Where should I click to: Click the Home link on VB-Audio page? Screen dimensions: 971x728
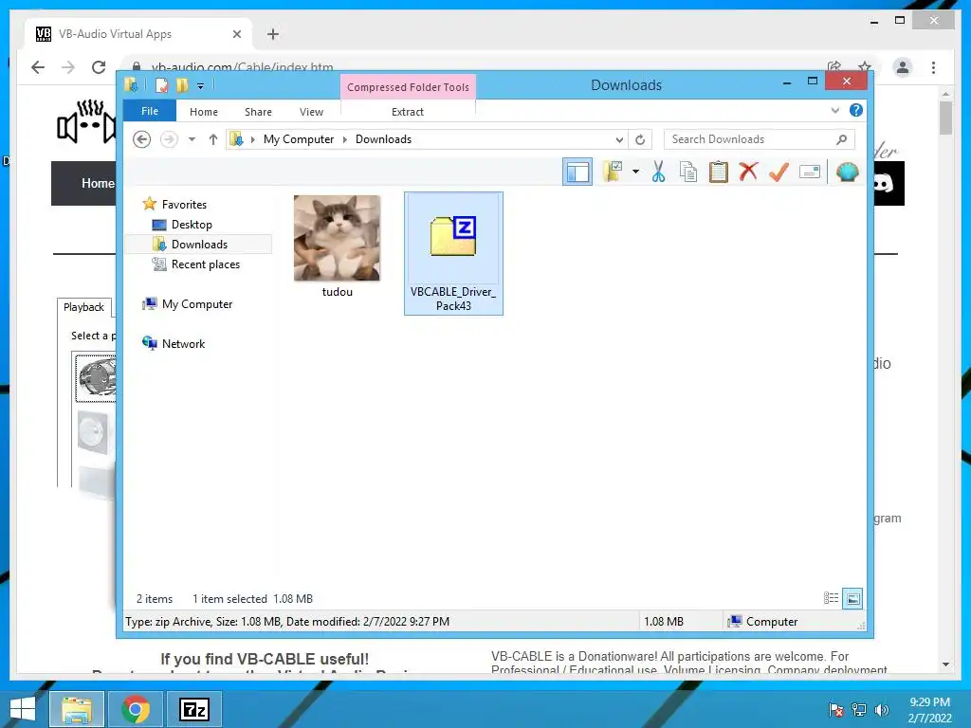tap(98, 183)
